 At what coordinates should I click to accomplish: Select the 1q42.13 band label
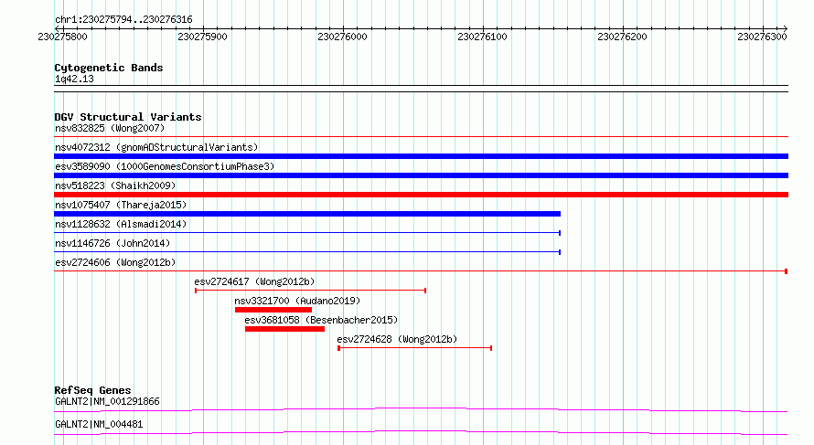[x=74, y=79]
